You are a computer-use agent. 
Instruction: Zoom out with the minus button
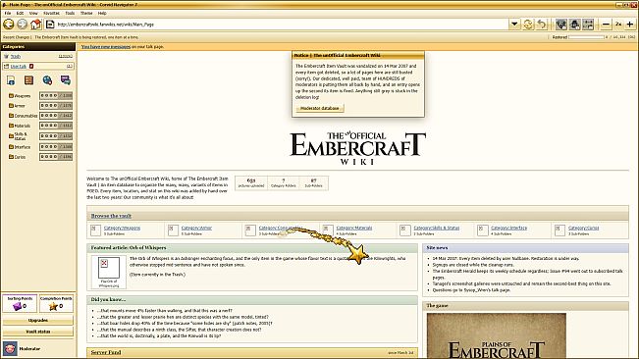click(x=606, y=25)
